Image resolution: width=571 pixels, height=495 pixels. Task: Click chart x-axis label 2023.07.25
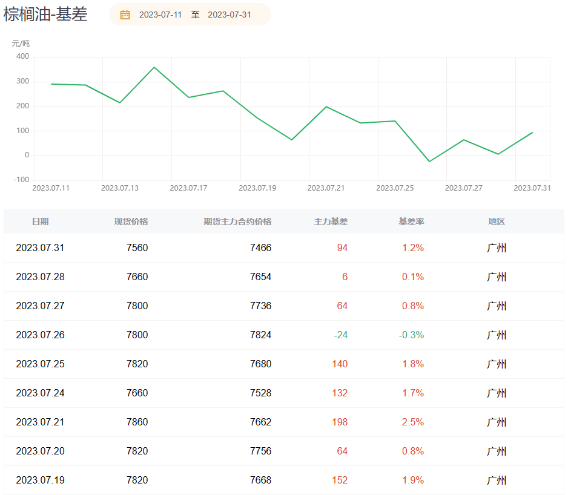pyautogui.click(x=395, y=188)
